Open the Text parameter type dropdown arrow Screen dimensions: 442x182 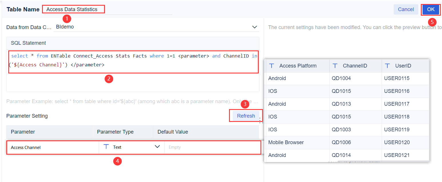pyautogui.click(x=157, y=147)
